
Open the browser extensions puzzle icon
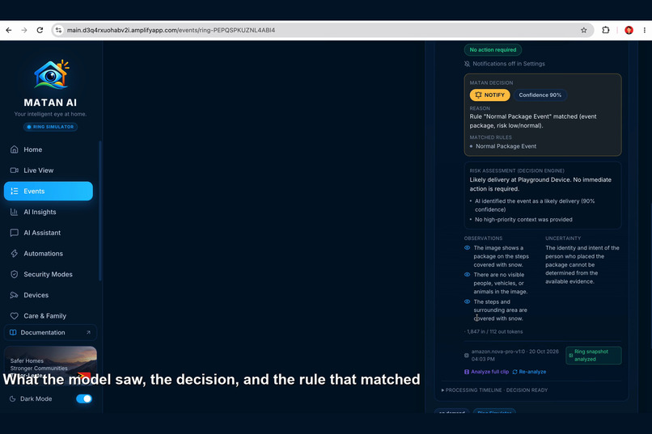606,30
